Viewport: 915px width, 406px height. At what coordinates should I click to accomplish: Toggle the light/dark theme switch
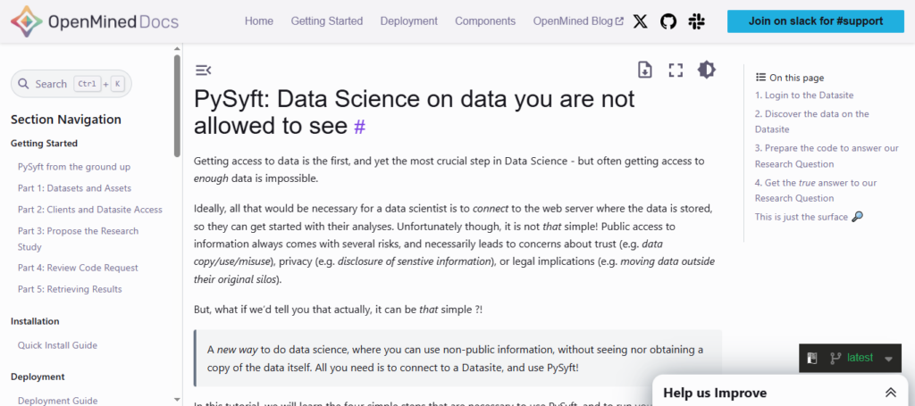point(706,70)
